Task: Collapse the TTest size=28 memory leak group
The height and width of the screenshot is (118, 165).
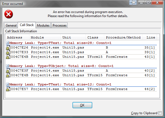Action: 7,43
